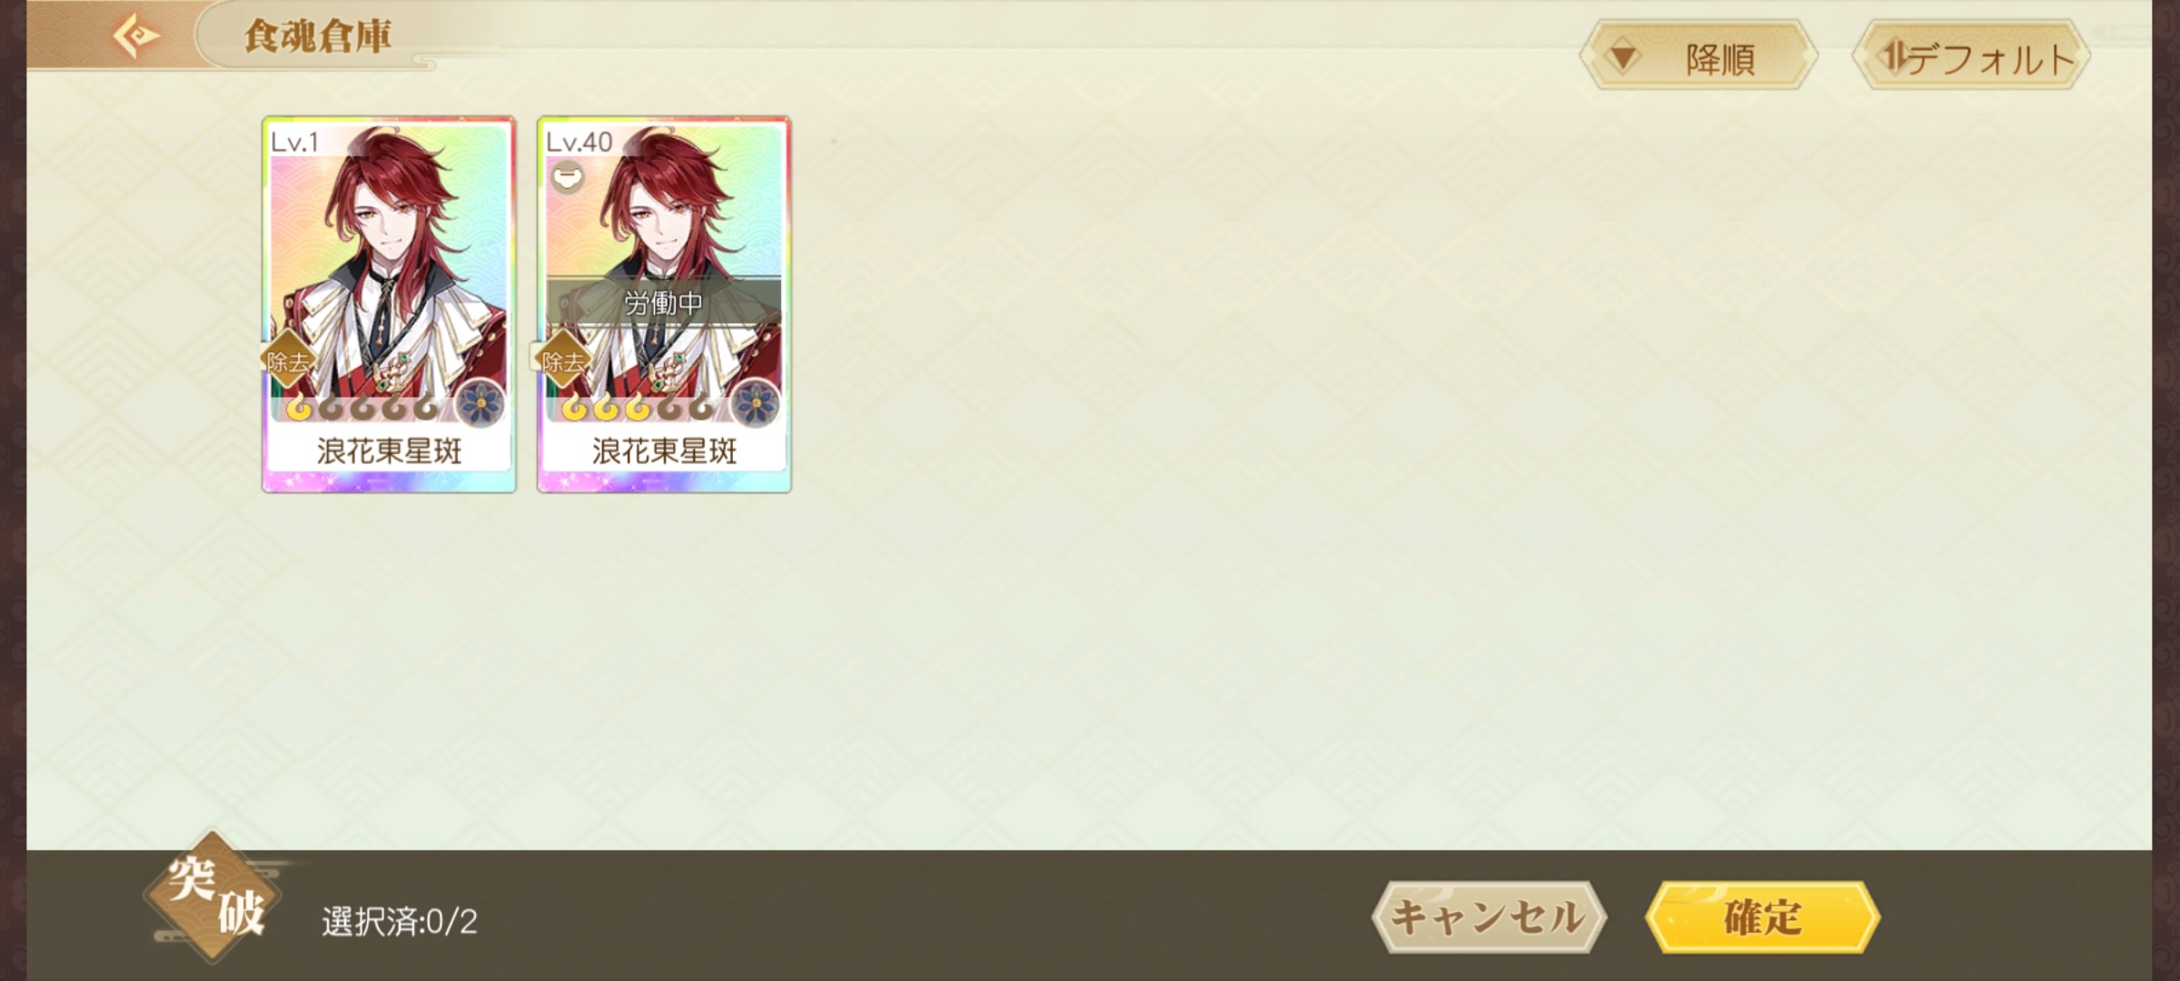
Task: Confirm selection with 確定 button
Action: (x=1762, y=917)
